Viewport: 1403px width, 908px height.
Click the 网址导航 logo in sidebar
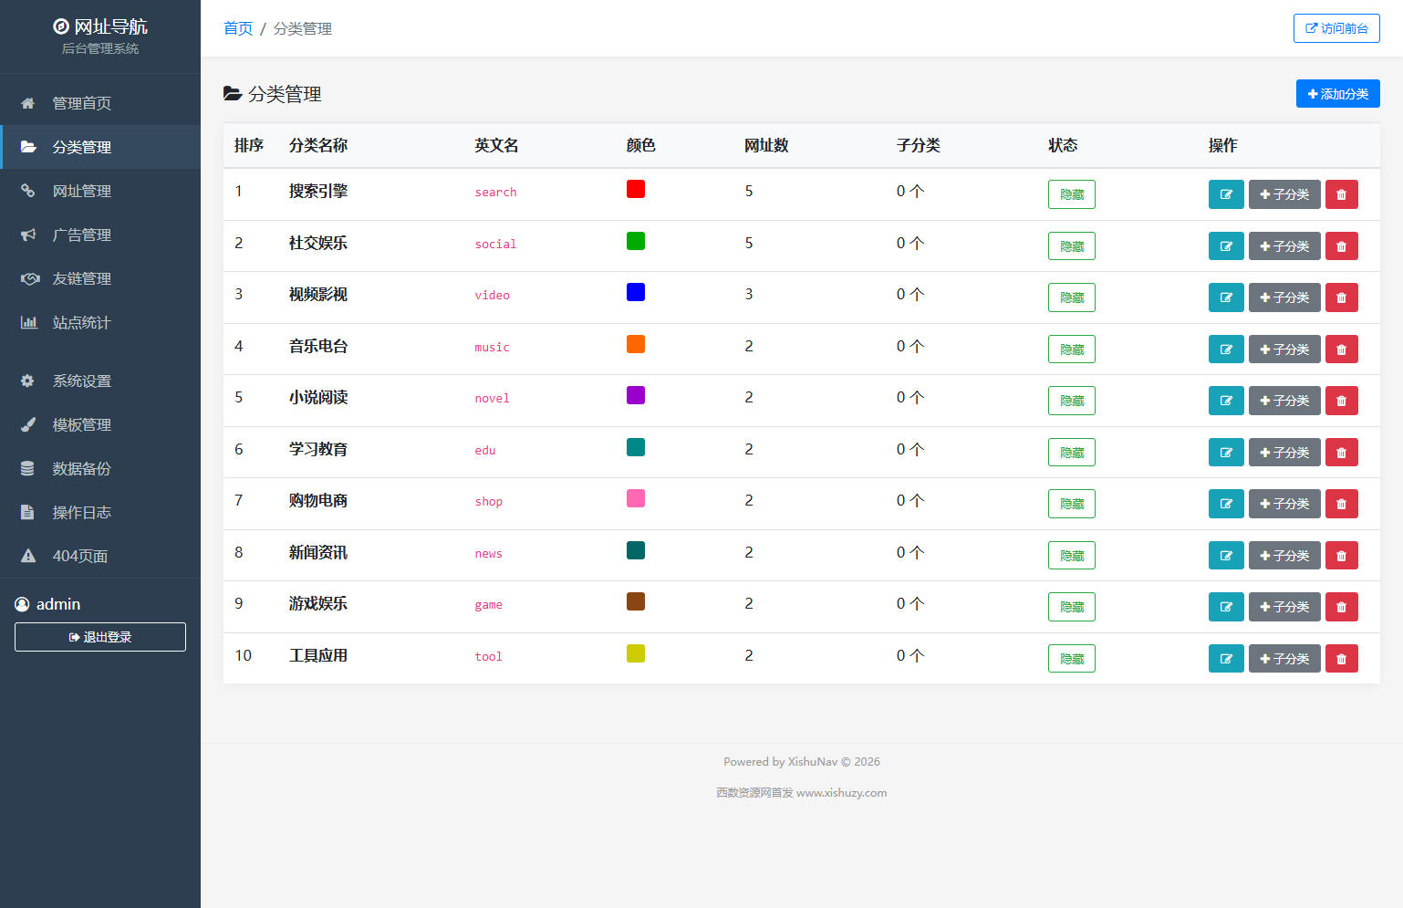[x=100, y=26]
